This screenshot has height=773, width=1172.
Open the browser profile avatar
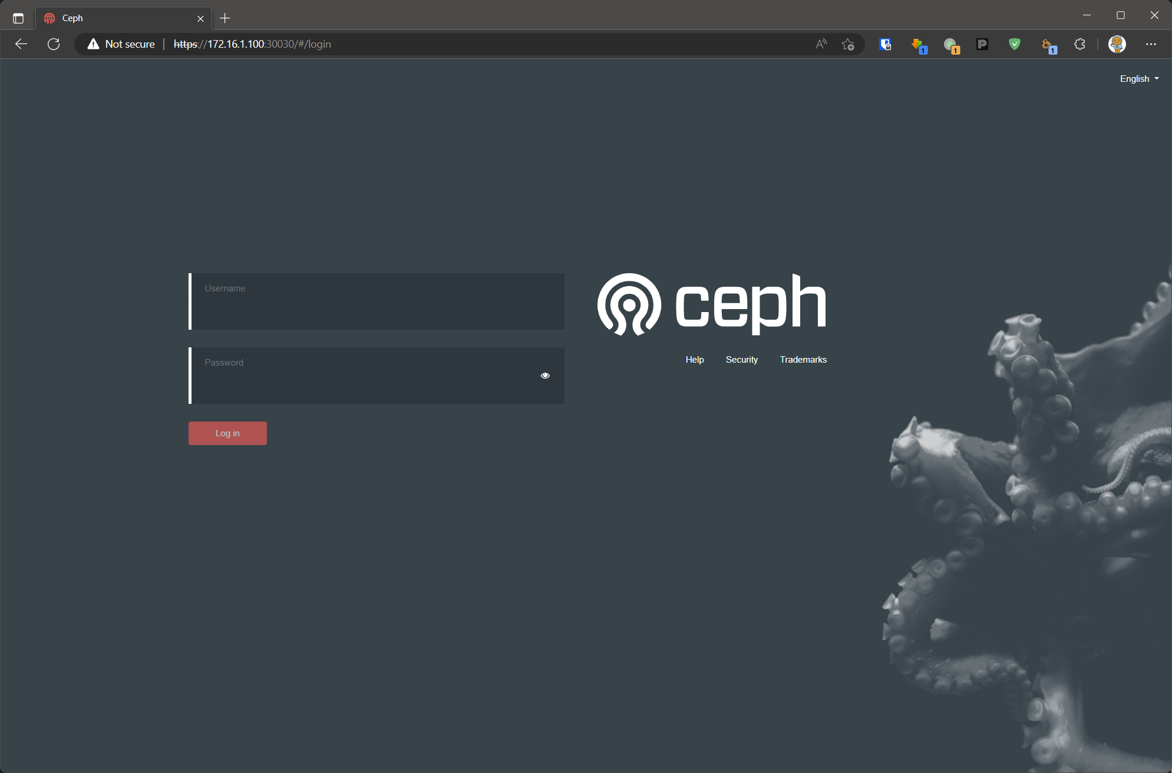pyautogui.click(x=1117, y=44)
